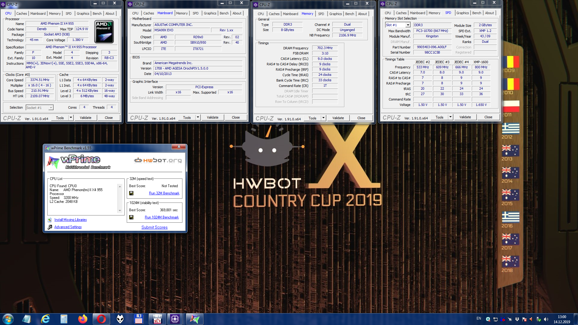Open the white speaker volume tray icon
The height and width of the screenshot is (325, 578).
(x=546, y=319)
